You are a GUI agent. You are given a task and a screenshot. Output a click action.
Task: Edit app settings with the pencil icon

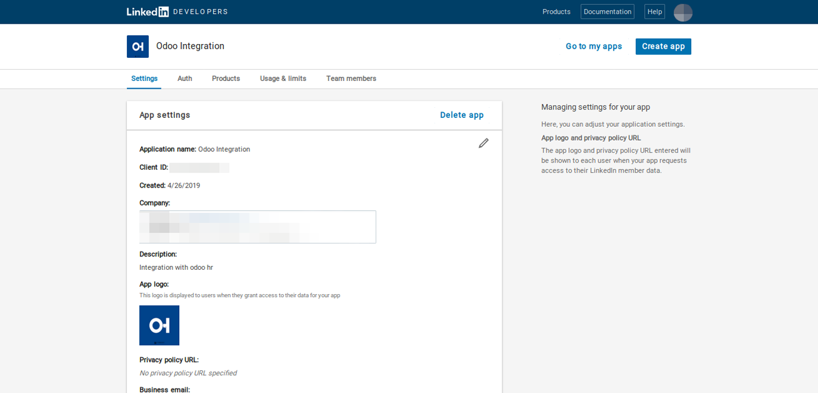click(x=483, y=143)
